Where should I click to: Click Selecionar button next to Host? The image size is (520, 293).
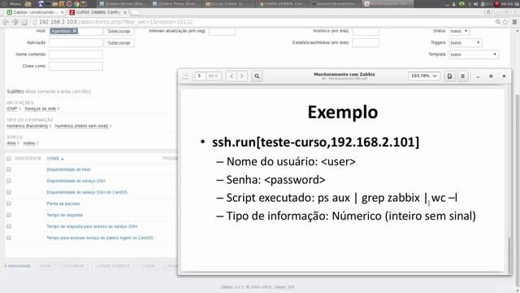click(119, 31)
